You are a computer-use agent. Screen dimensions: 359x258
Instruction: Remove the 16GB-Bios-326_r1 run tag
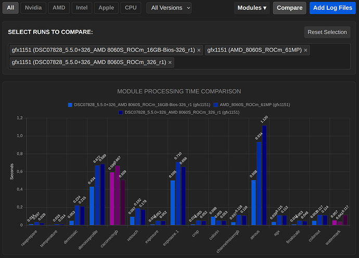pyautogui.click(x=199, y=50)
